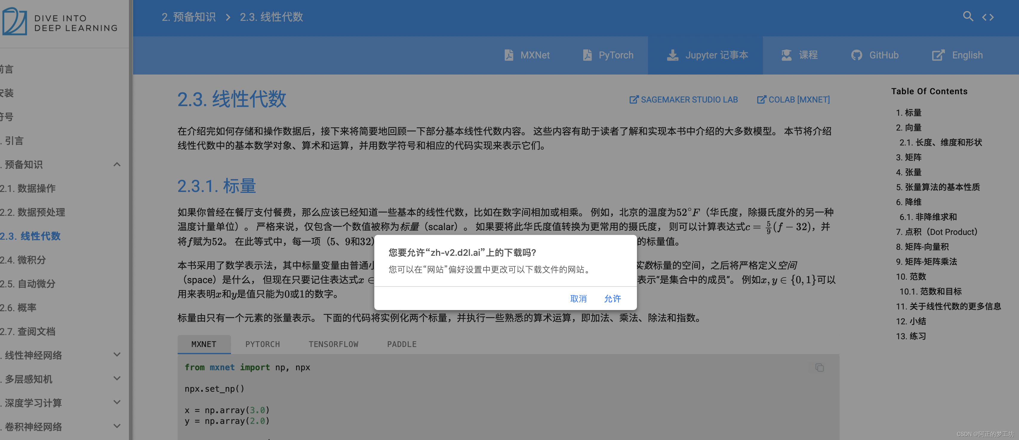Open the MXNet PDF link
Image resolution: width=1019 pixels, height=440 pixels.
(x=527, y=55)
